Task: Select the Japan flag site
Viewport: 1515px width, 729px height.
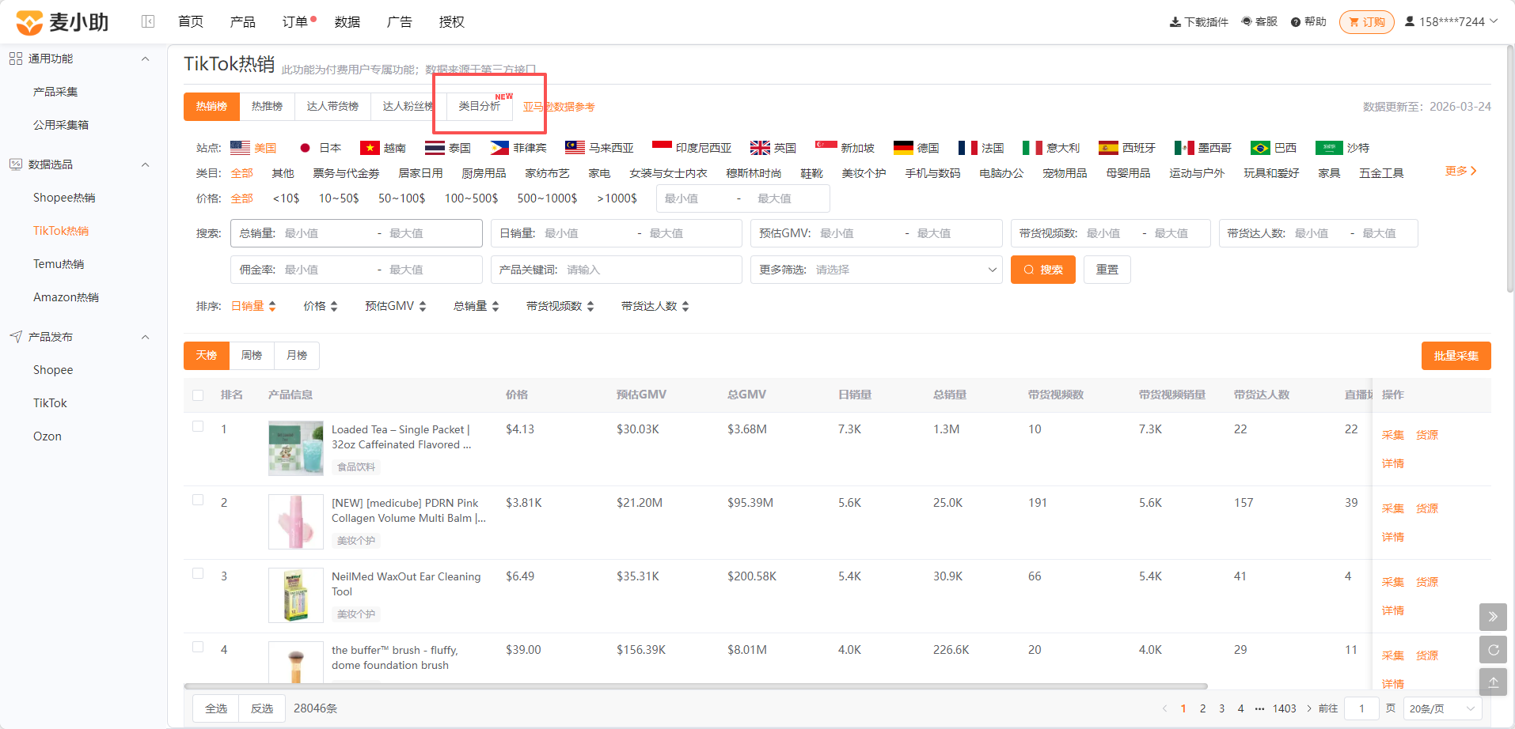Action: 305,148
